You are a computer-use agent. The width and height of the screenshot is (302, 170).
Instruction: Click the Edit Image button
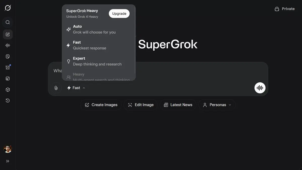[x=140, y=105]
